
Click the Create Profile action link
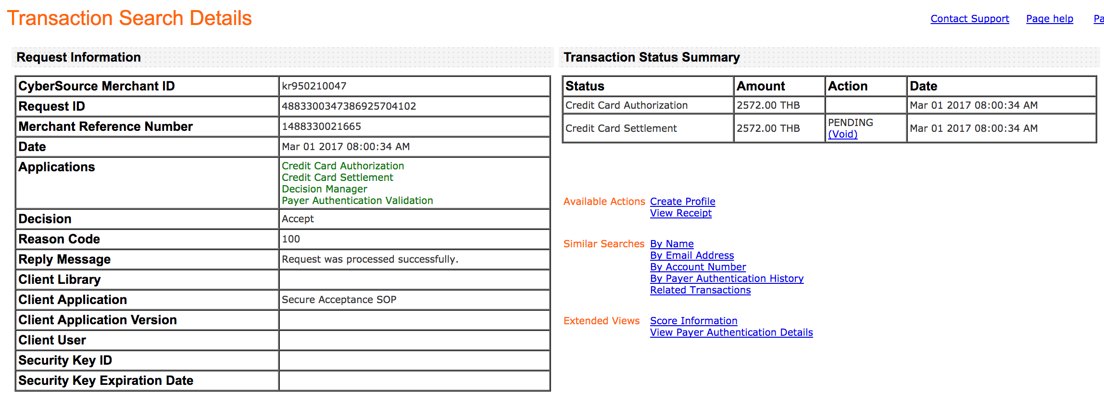(682, 202)
